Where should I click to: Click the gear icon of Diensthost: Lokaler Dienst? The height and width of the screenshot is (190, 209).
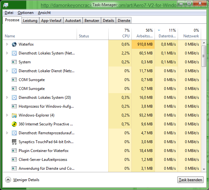(14, 71)
